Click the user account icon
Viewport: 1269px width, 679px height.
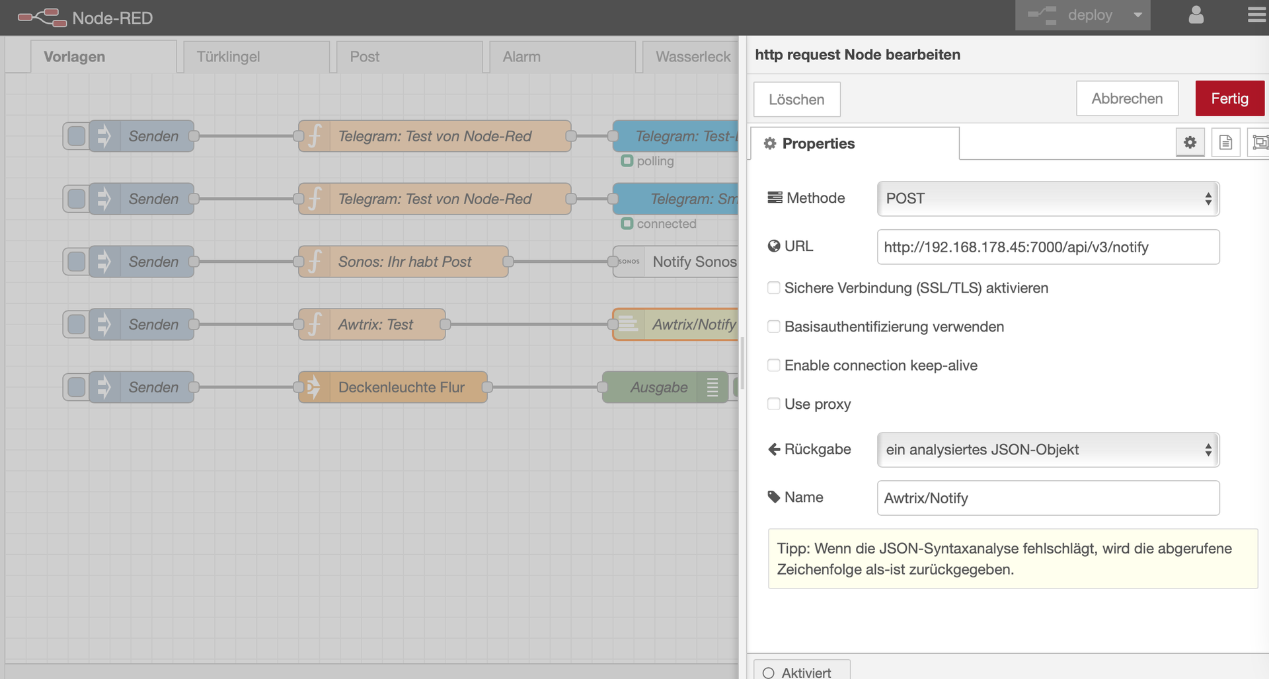coord(1196,15)
